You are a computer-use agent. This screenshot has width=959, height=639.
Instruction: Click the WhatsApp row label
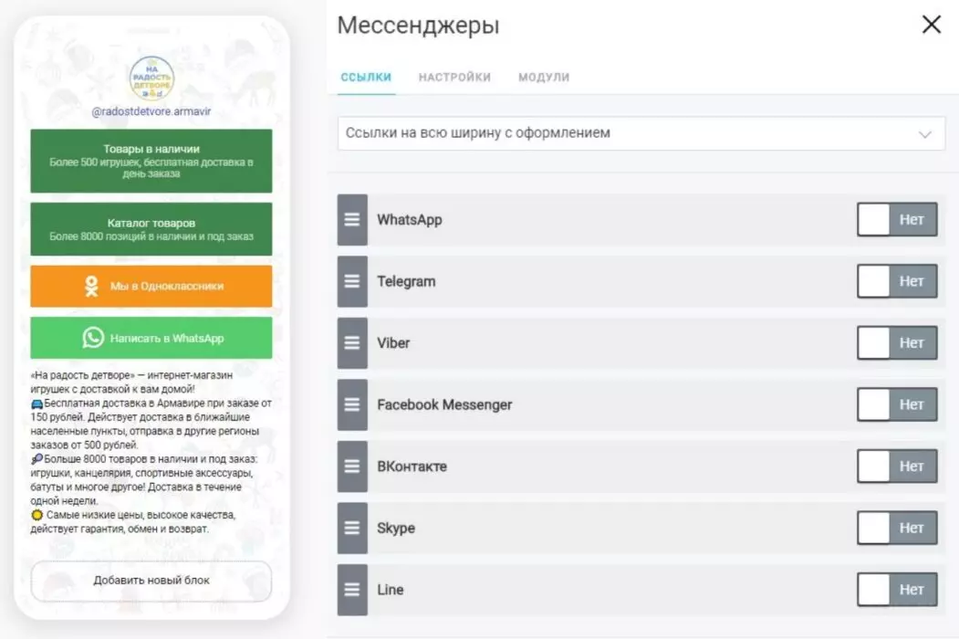[409, 220]
